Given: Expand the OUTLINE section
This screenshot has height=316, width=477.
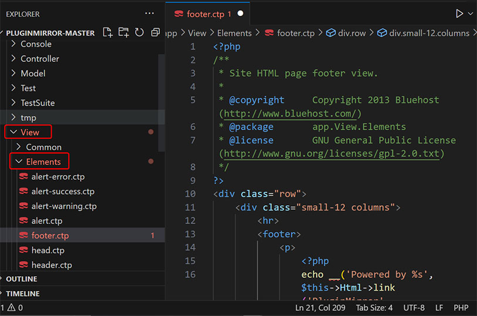Looking at the screenshot, I should pyautogui.click(x=22, y=279).
